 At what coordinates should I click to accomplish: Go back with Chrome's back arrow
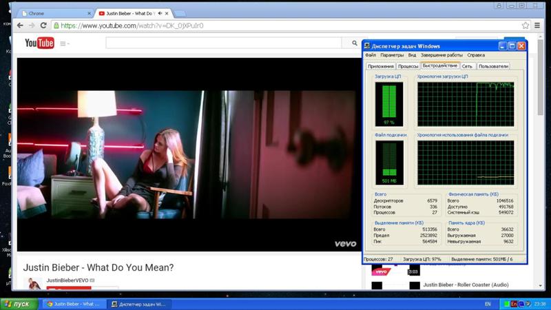(20, 25)
